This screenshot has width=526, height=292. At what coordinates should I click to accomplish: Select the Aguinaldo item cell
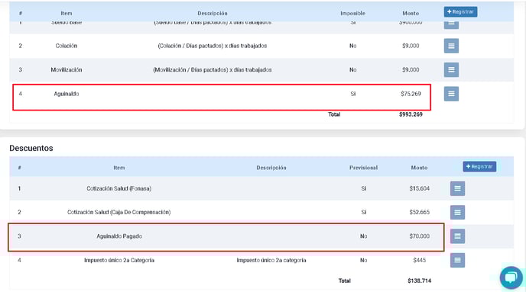pyautogui.click(x=67, y=94)
